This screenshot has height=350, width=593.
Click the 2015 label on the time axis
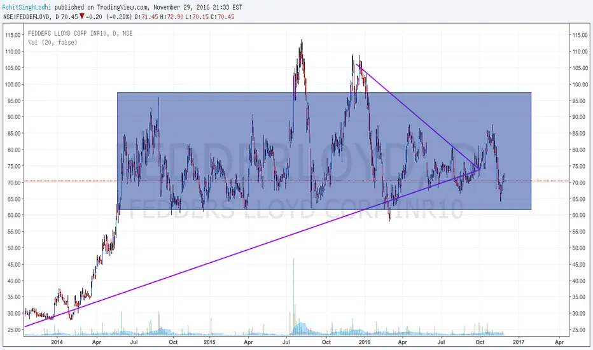click(x=209, y=342)
